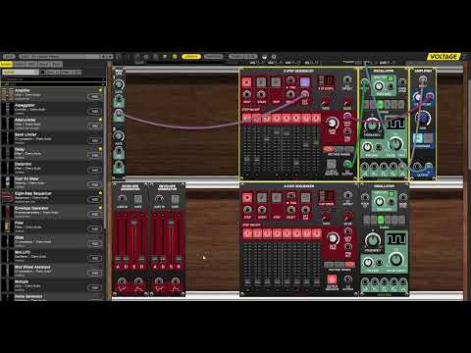Click the waveform display on lower rack oscillator

pos(396,239)
